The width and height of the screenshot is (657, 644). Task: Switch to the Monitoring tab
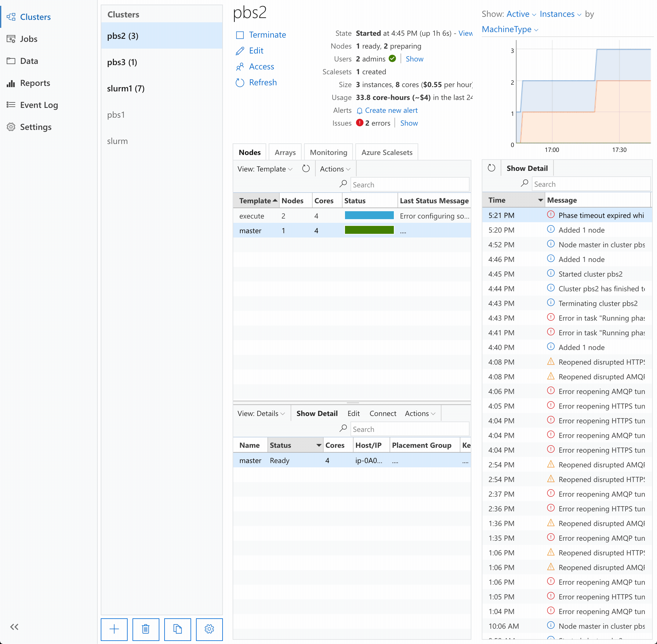pyautogui.click(x=329, y=152)
